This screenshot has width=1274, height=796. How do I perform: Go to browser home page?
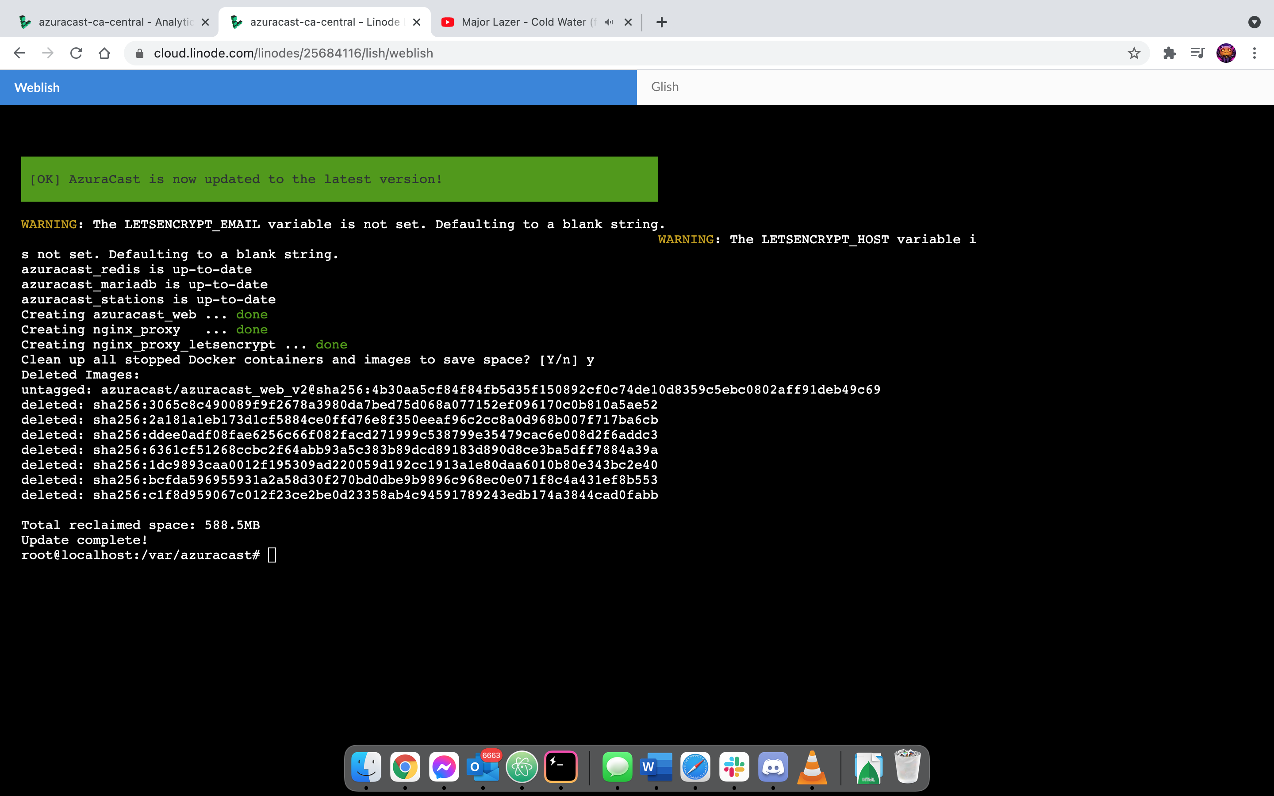pyautogui.click(x=104, y=53)
